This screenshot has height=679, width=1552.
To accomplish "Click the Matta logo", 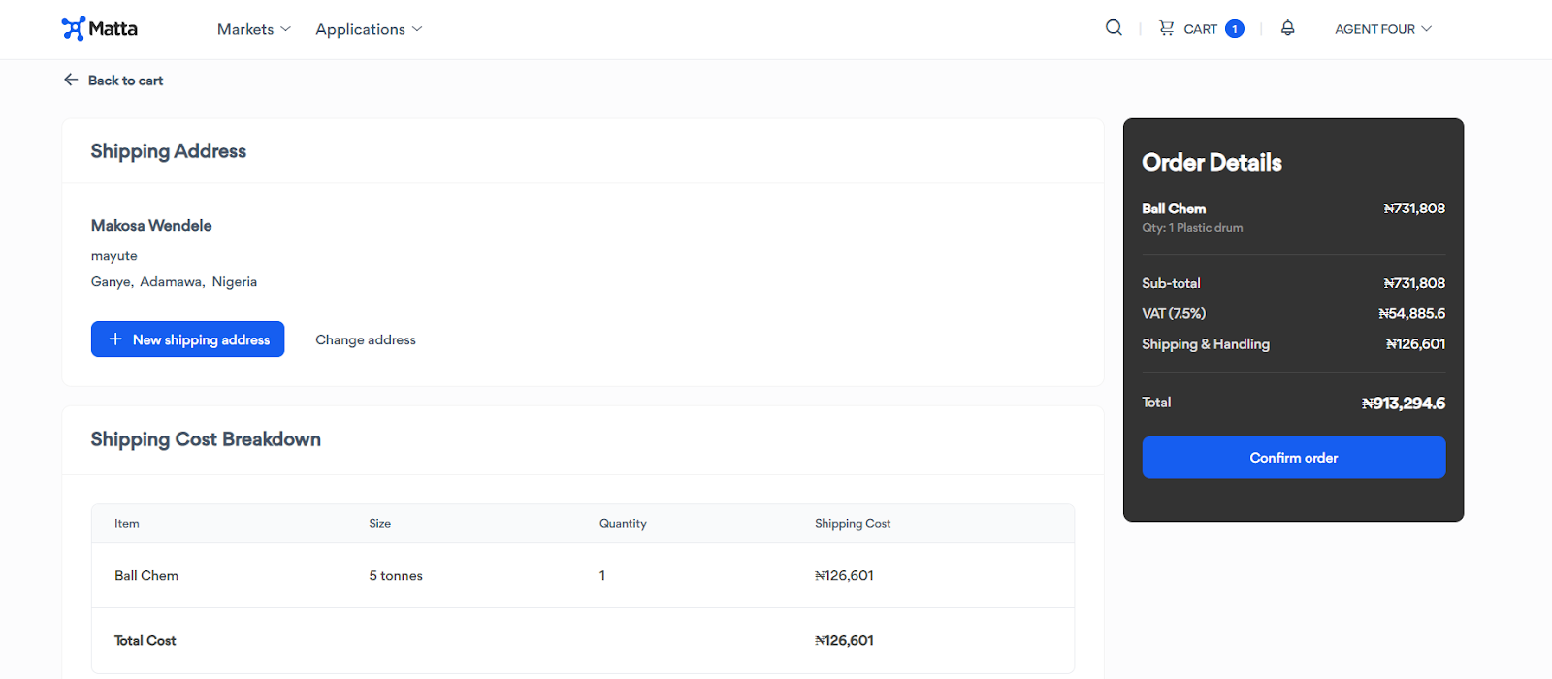I will pos(99,29).
